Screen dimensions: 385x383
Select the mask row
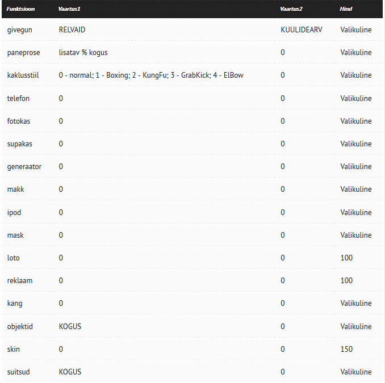click(192, 235)
